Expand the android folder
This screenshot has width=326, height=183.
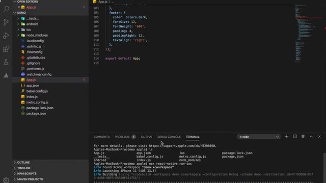(18, 24)
